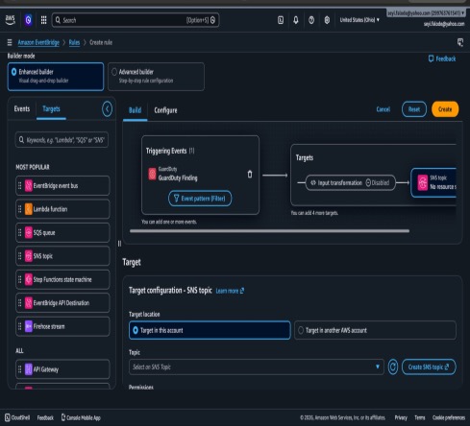Select Target in this account

point(210,330)
